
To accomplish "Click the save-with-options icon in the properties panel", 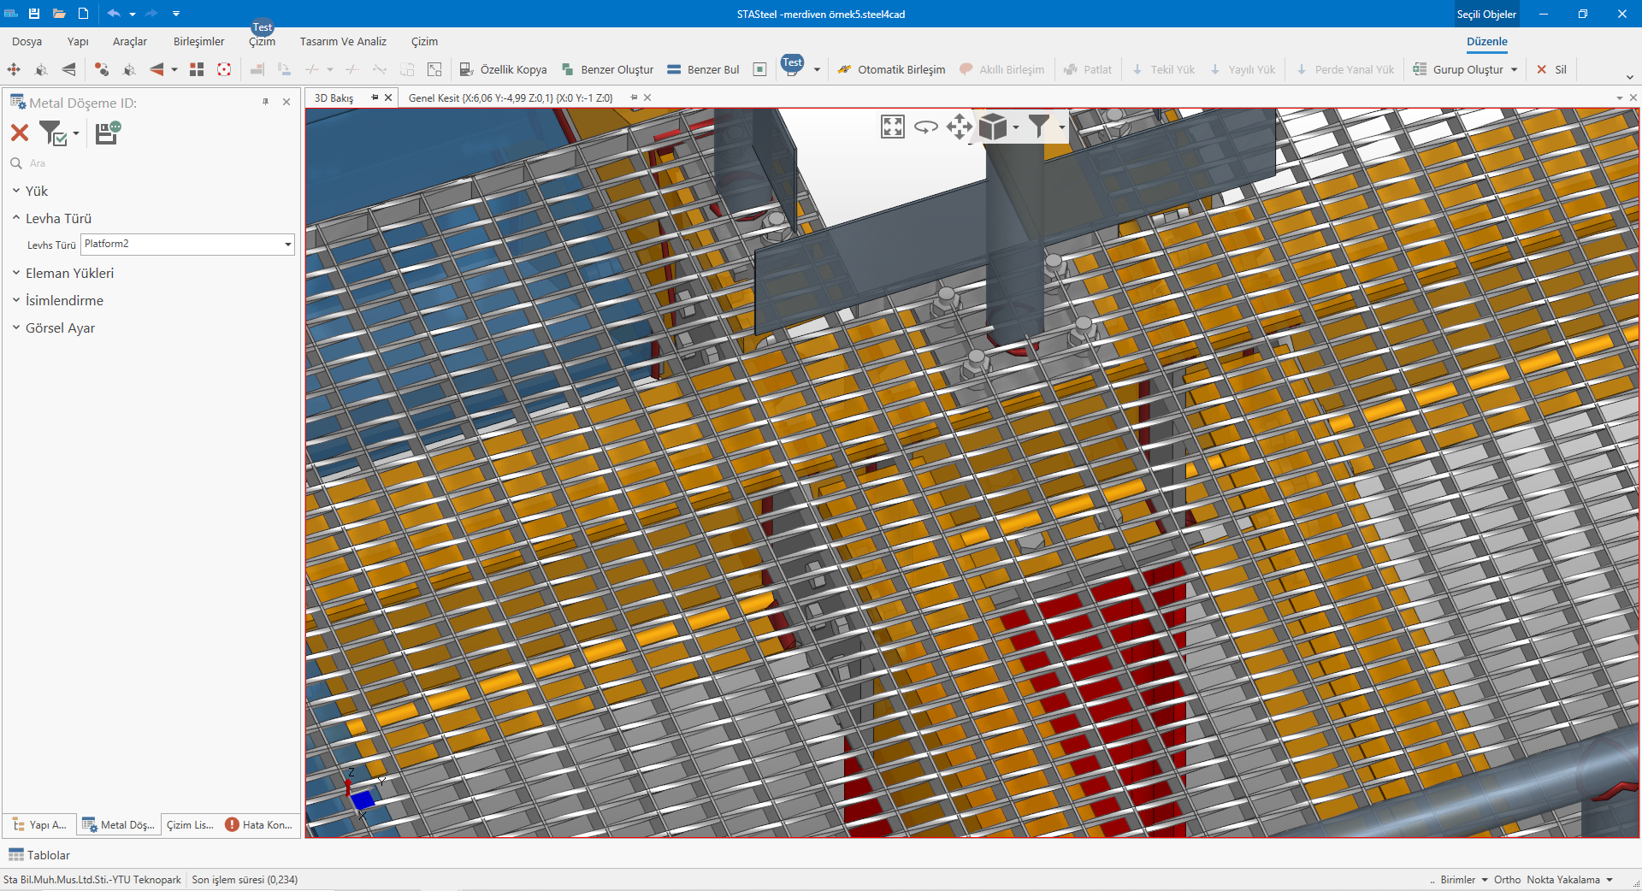I will pyautogui.click(x=107, y=133).
